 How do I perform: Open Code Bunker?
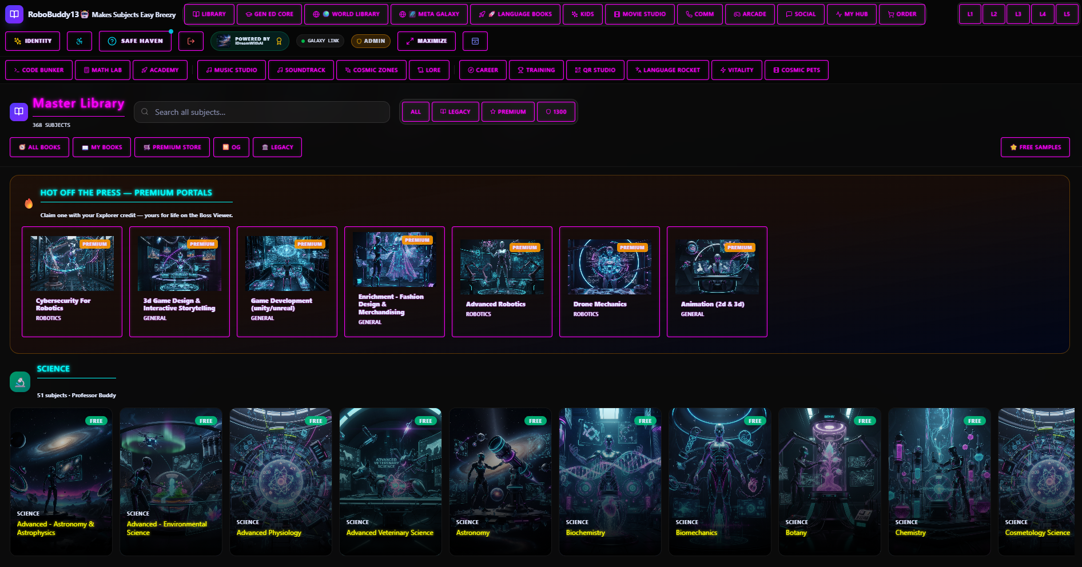coord(39,70)
